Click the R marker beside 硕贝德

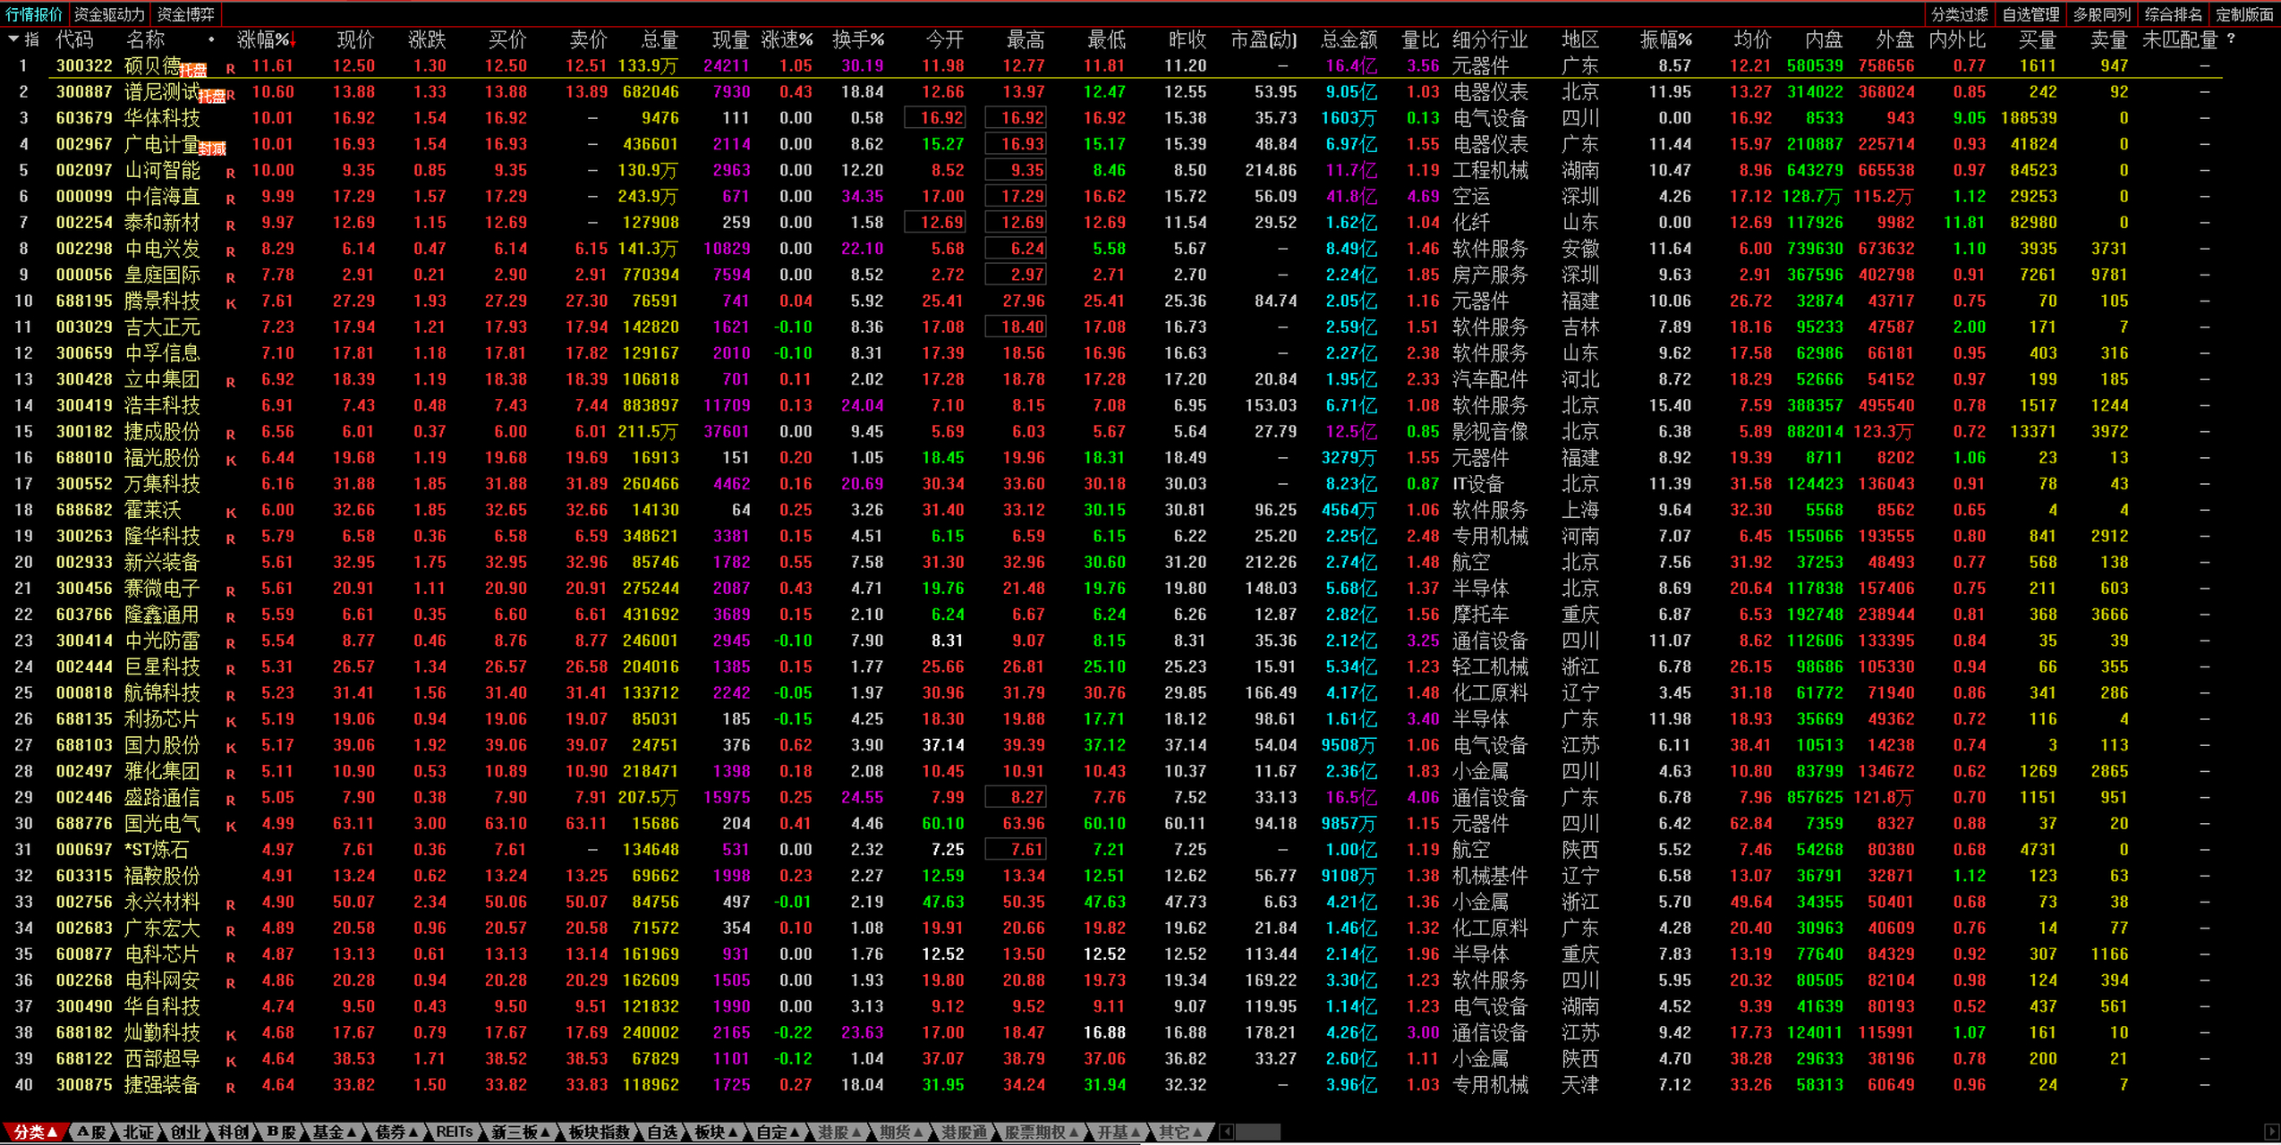pos(231,68)
